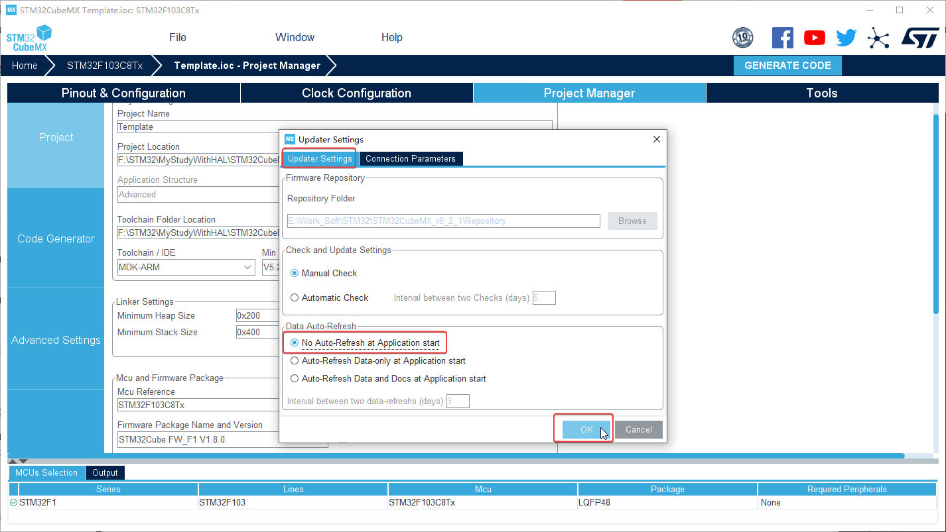Click the Firmware Package Name and Version field

click(x=223, y=439)
